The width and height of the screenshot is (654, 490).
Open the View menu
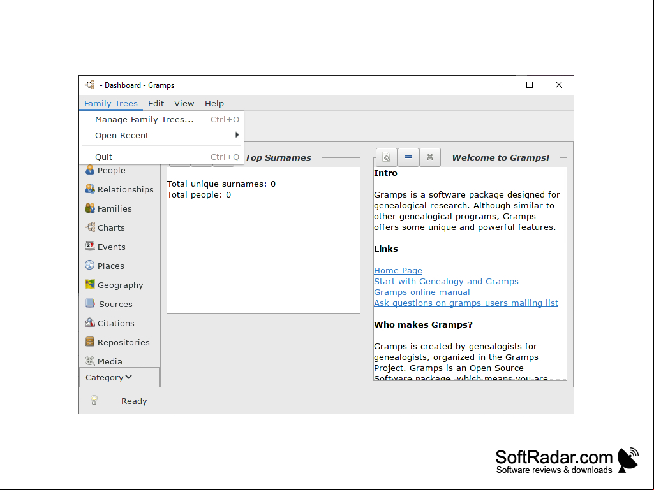tap(184, 103)
